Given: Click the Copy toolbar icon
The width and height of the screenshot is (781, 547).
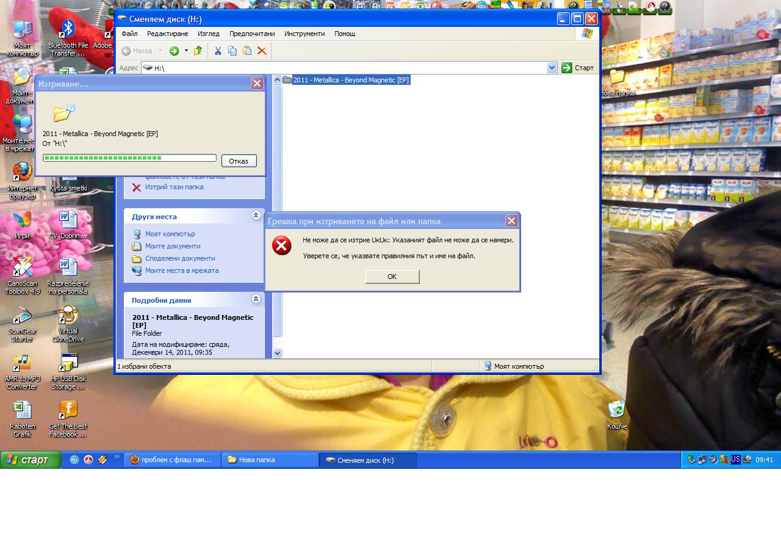Looking at the screenshot, I should pos(232,51).
